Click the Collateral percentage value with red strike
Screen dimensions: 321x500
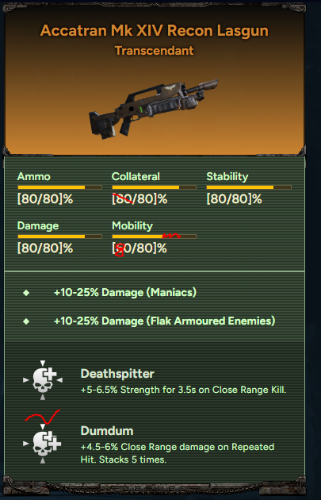[x=139, y=200]
